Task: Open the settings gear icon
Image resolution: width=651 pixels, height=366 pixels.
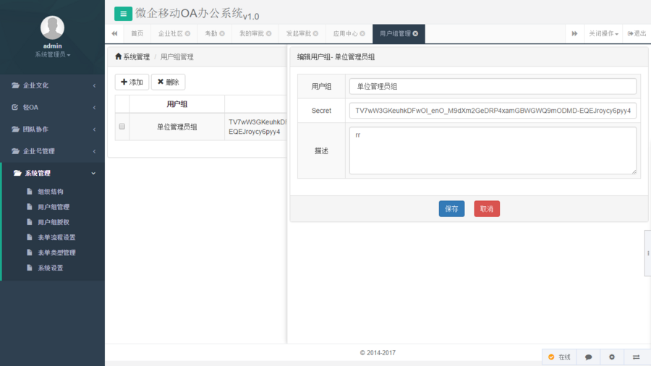Action: [x=612, y=357]
